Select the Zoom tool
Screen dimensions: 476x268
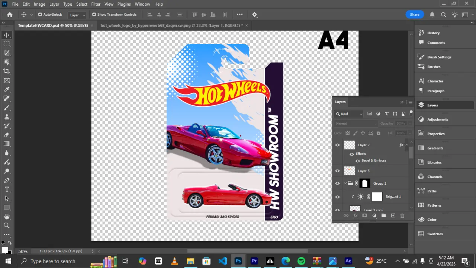7,226
